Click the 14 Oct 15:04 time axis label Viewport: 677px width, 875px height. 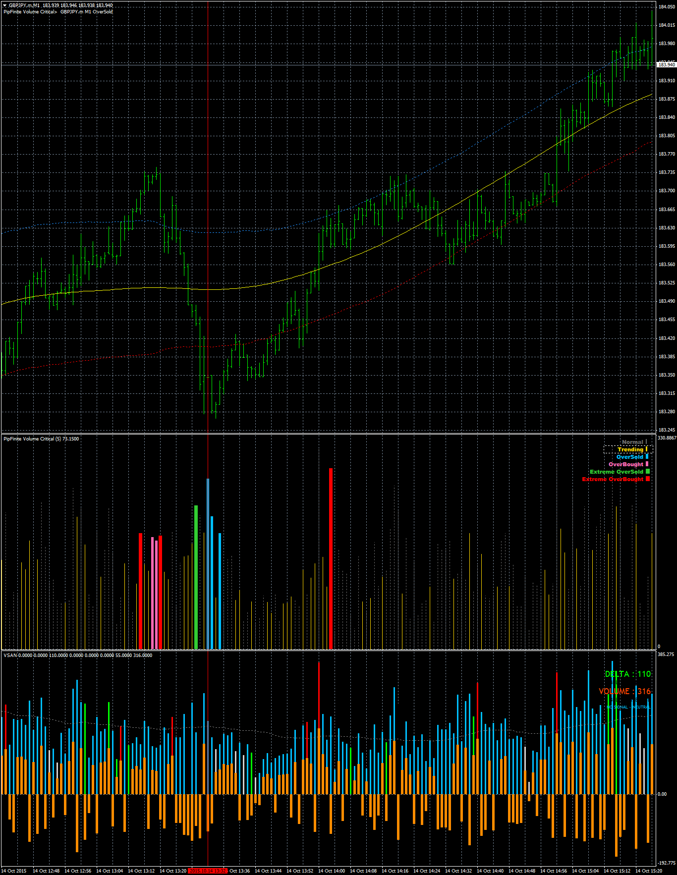click(x=585, y=871)
